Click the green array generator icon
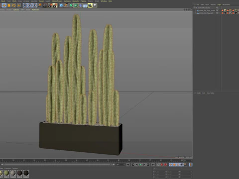Screen dimensions: 239x179 [x=76, y=5]
